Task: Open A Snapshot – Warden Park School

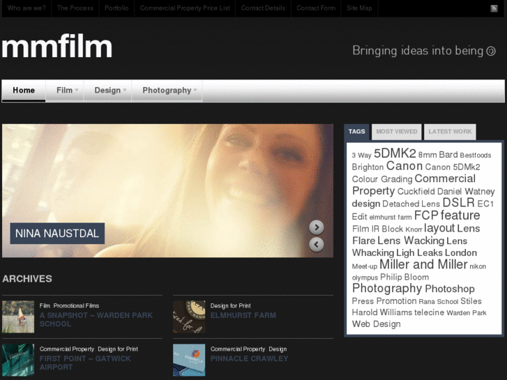Action: [x=96, y=319]
